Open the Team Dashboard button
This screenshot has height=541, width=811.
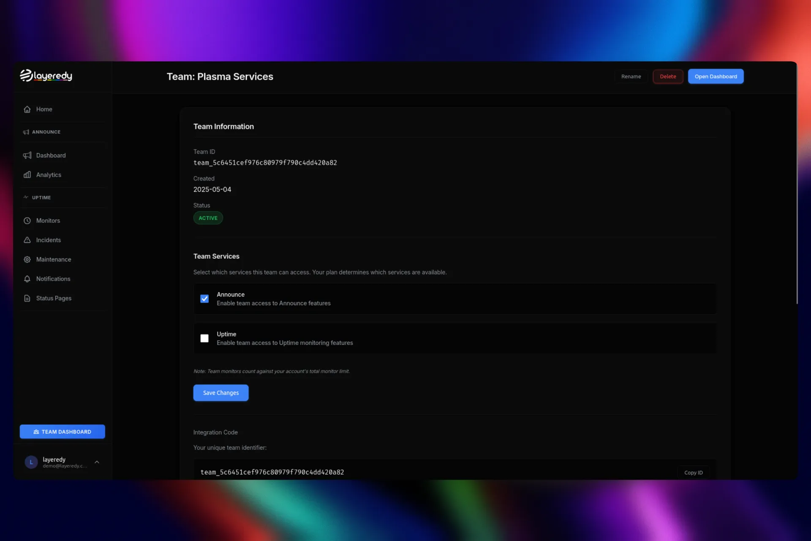click(63, 432)
